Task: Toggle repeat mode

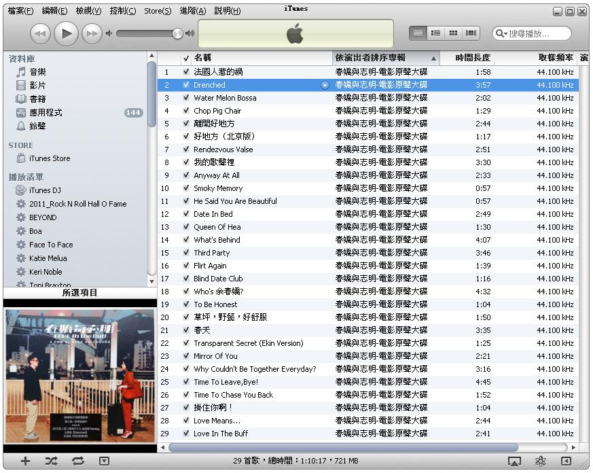Action: tap(78, 461)
